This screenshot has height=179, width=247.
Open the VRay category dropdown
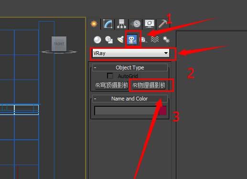131,53
